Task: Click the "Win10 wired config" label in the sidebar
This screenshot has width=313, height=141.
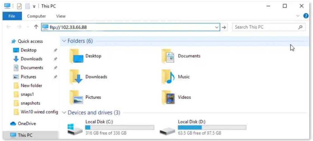Action: point(39,112)
